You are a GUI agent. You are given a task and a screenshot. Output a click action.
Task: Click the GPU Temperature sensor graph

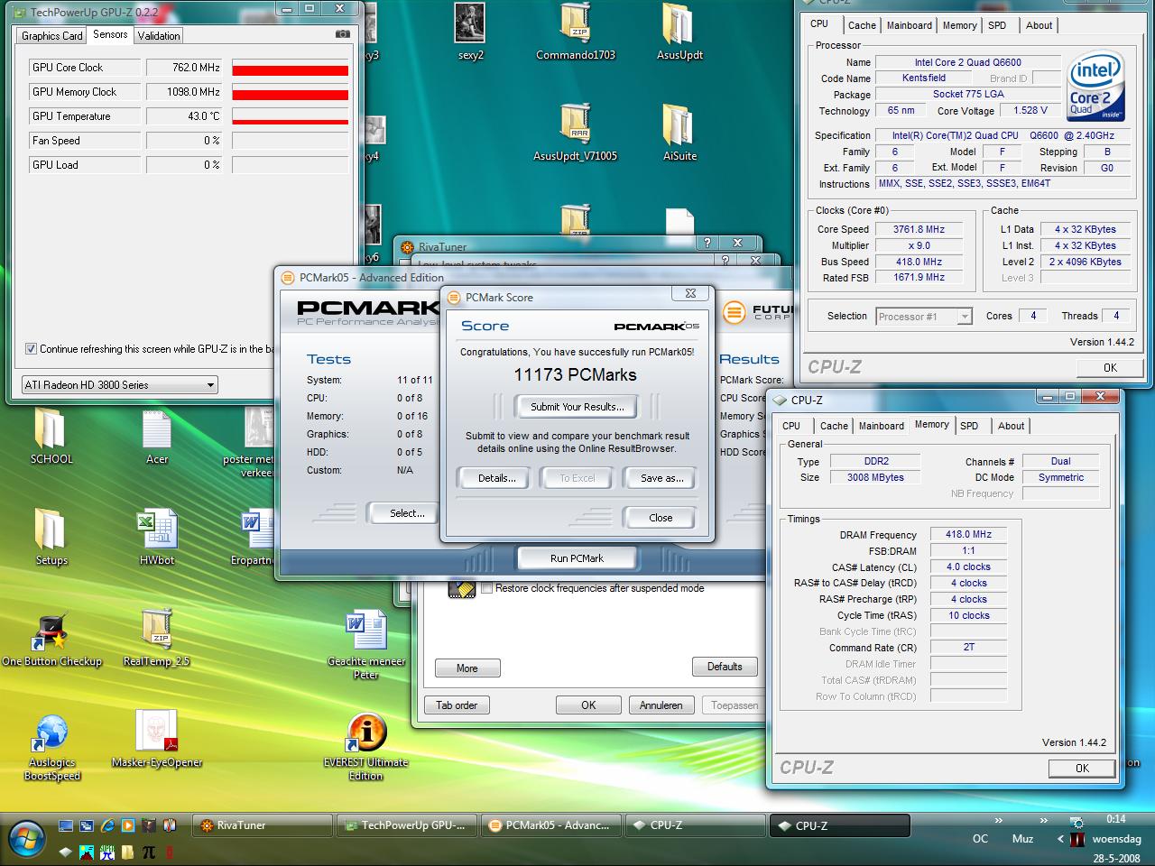pyautogui.click(x=290, y=116)
